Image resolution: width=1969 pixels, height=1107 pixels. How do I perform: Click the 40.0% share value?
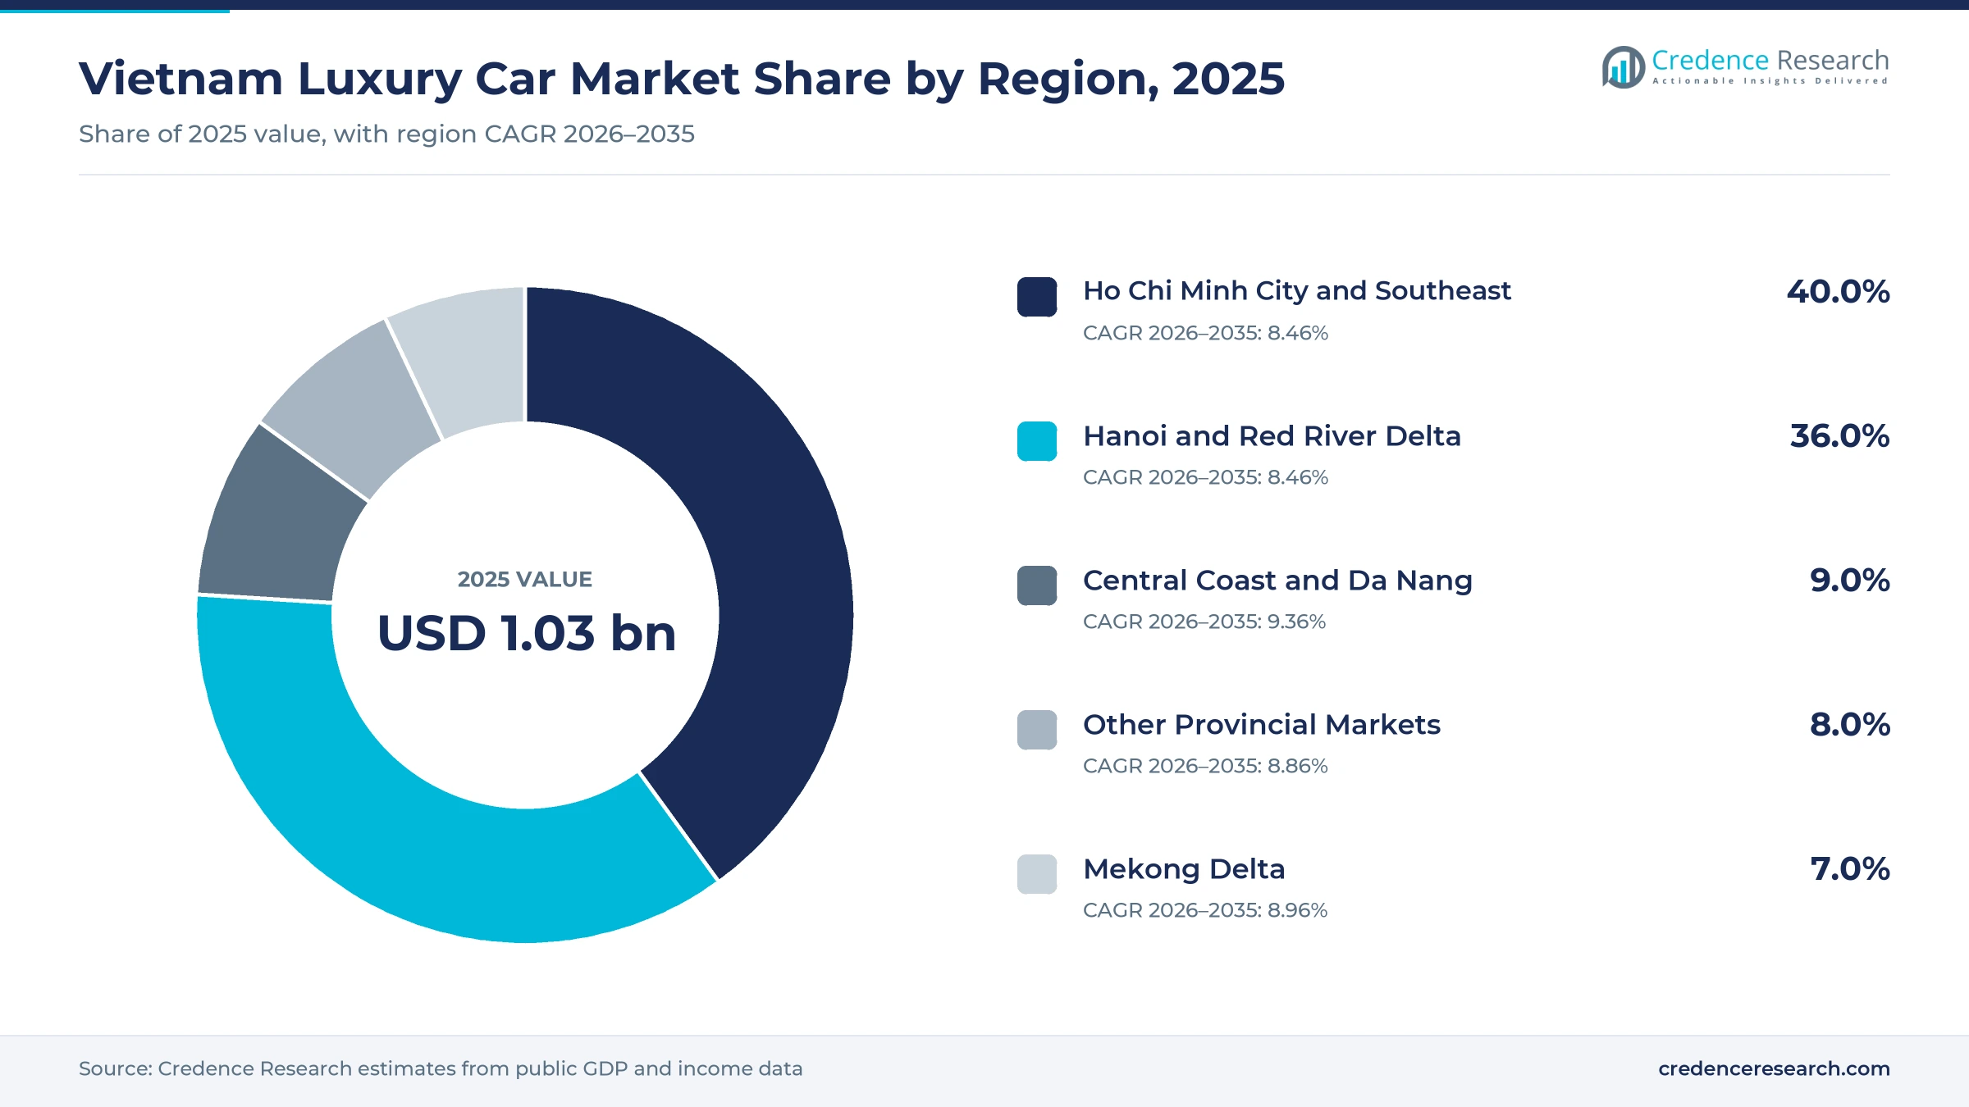[1839, 292]
